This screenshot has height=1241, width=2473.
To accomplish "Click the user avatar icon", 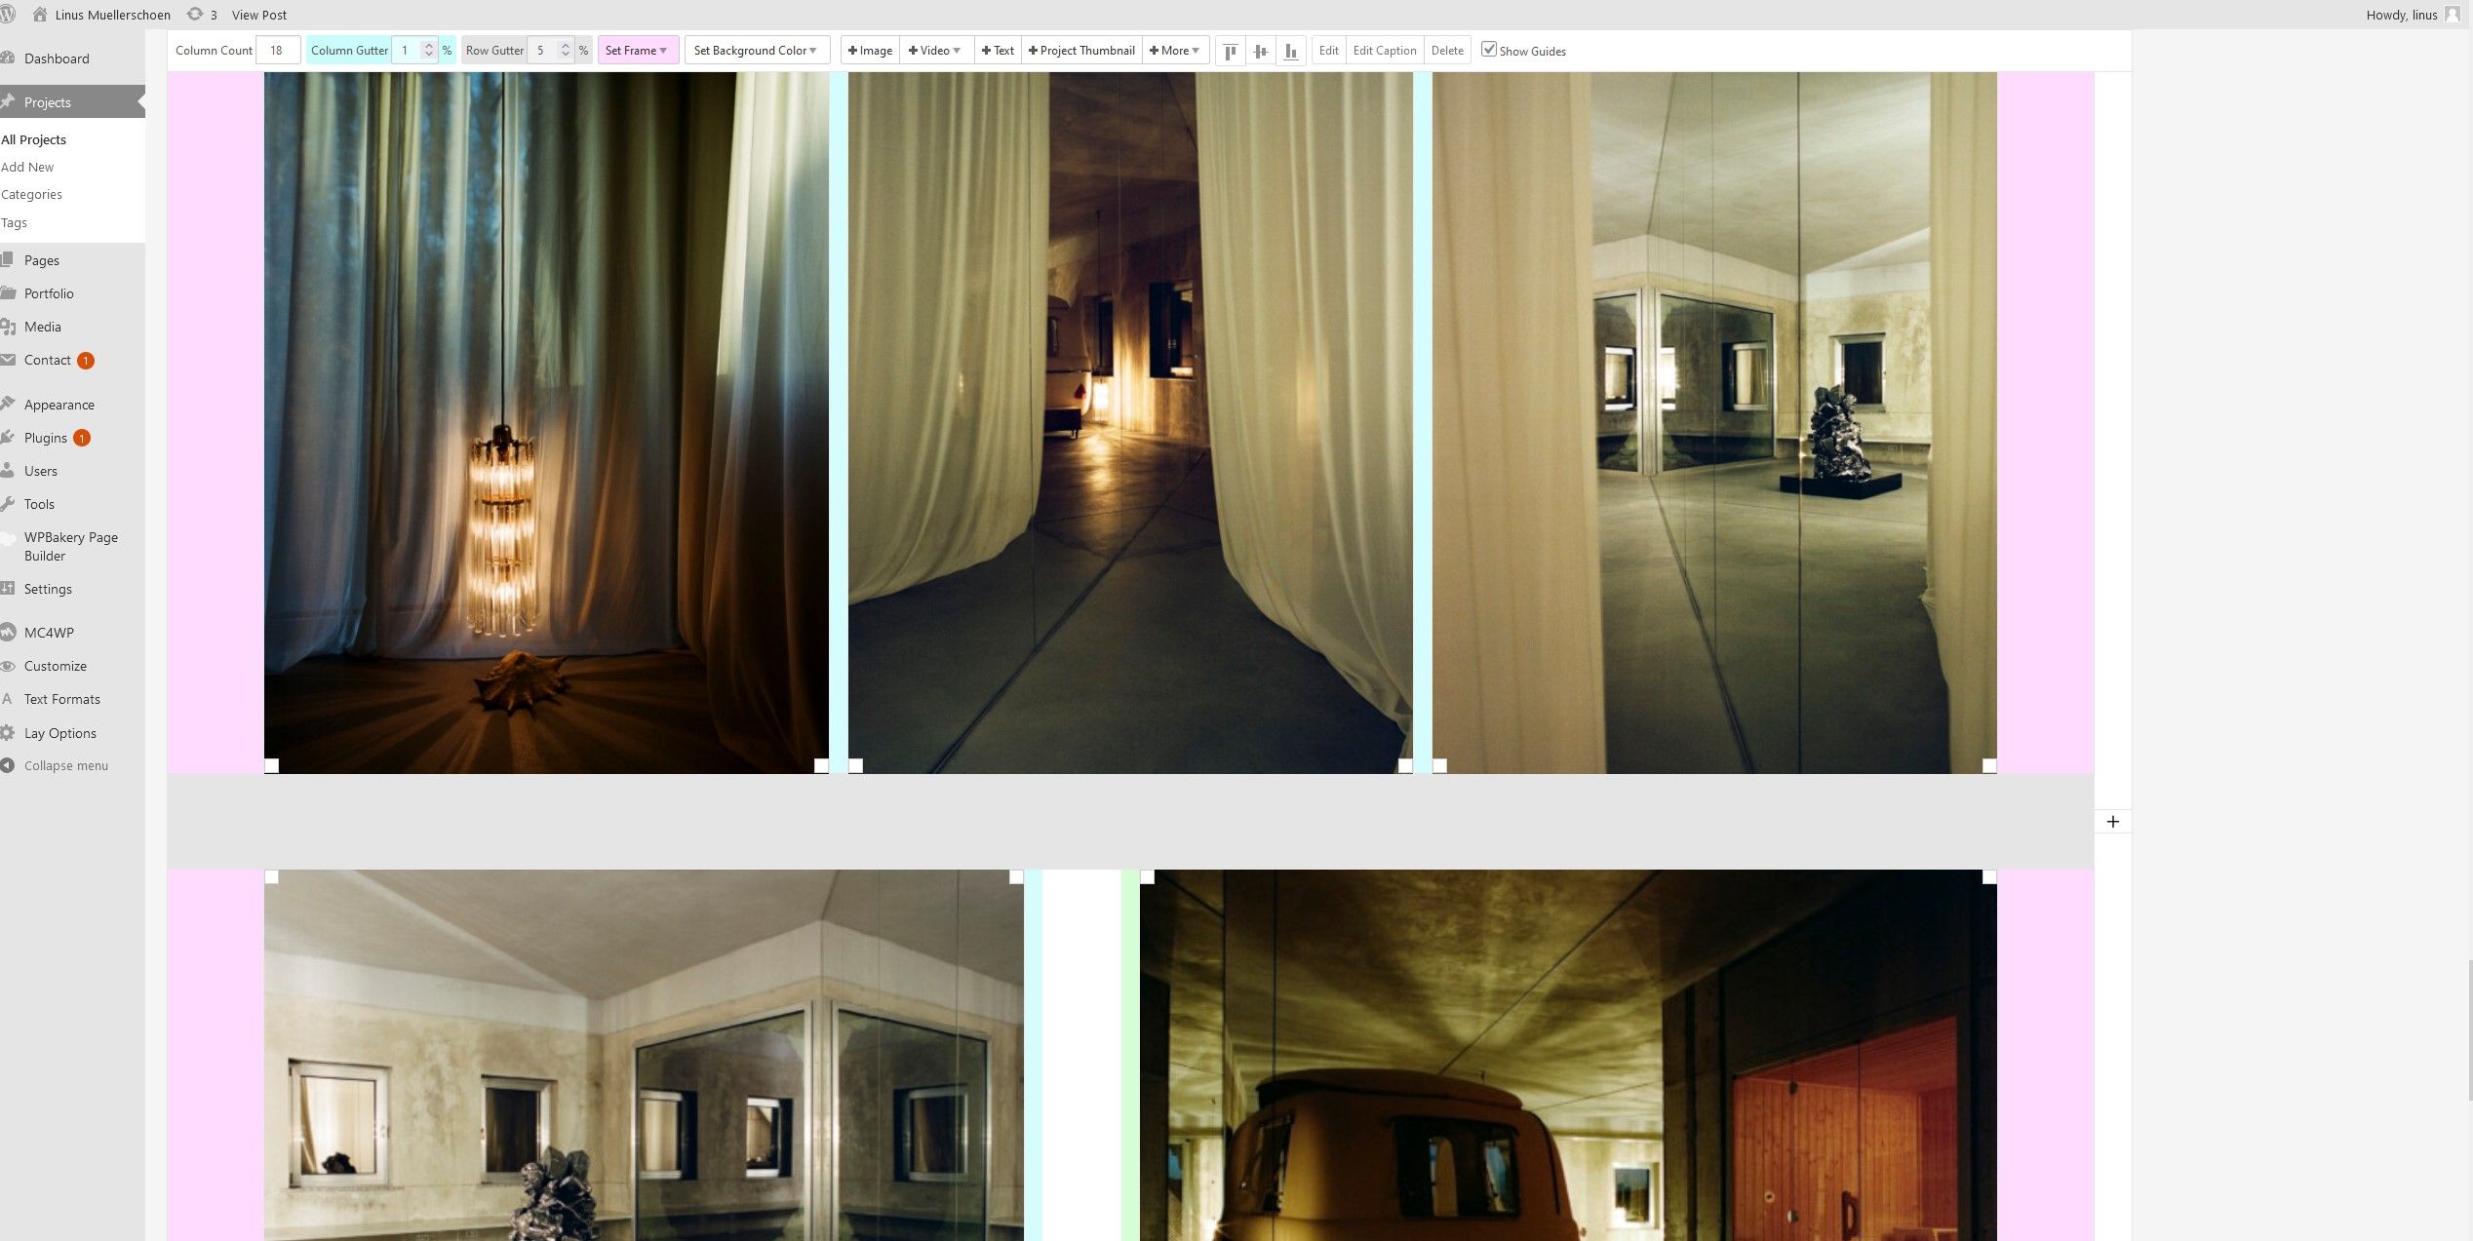I will [2453, 15].
